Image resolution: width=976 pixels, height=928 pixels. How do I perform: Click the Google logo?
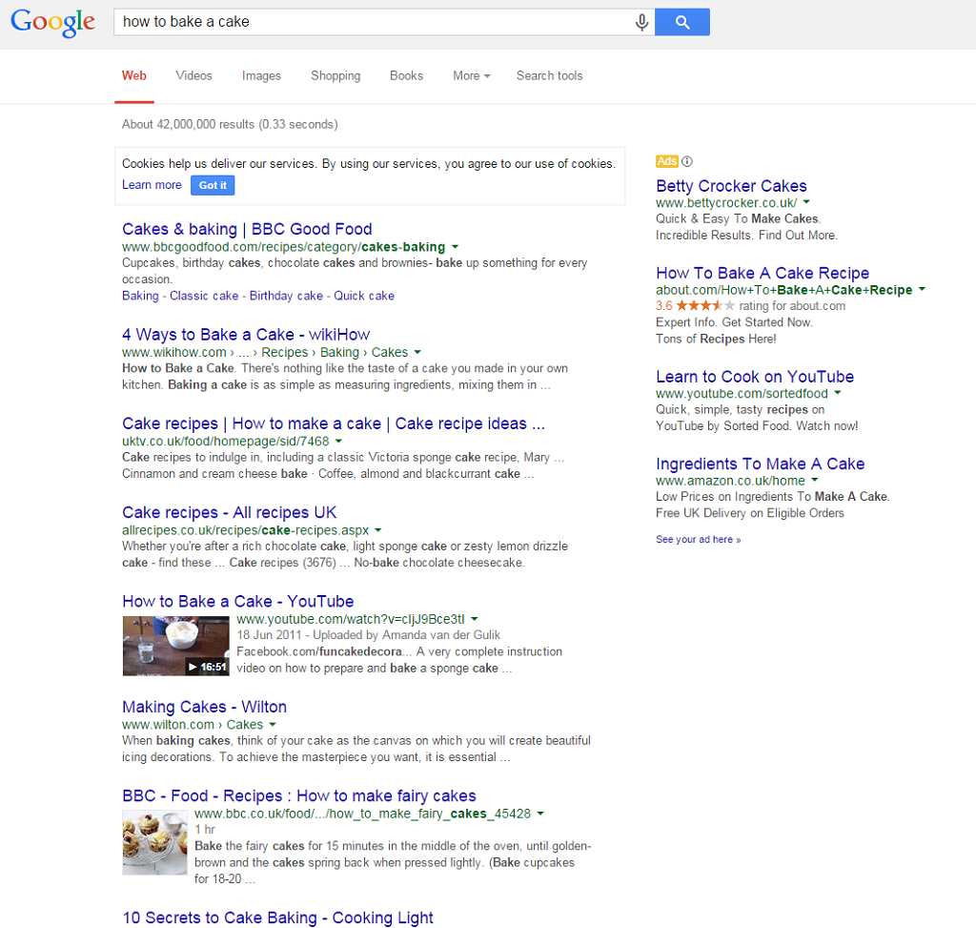click(53, 23)
